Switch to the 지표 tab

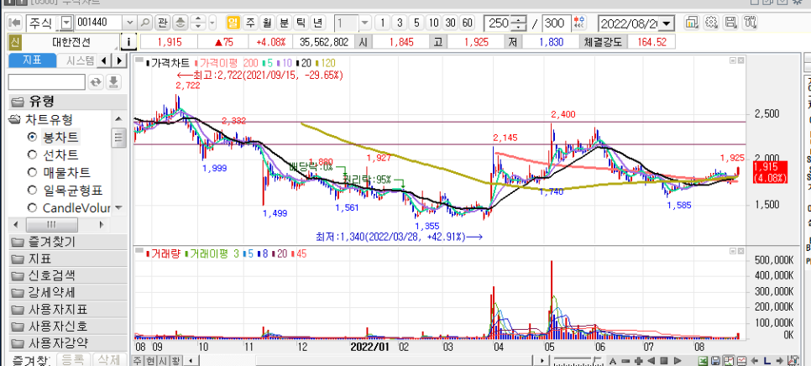[x=32, y=60]
